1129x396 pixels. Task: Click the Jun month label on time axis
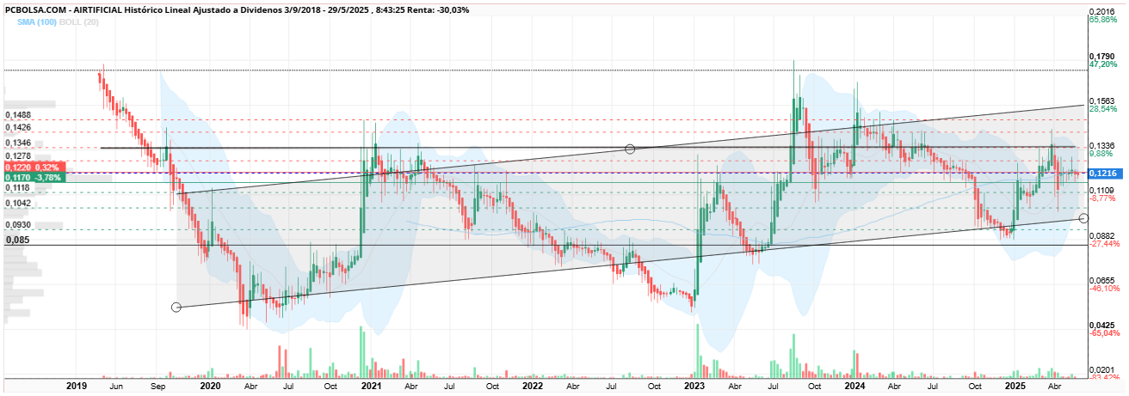(117, 387)
